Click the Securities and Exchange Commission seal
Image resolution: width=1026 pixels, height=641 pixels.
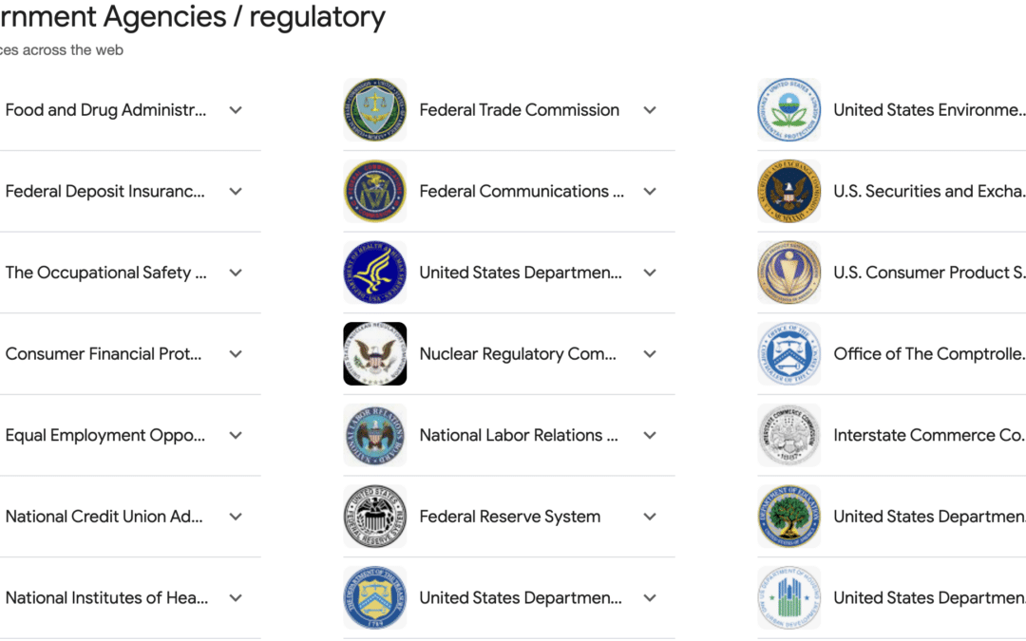click(788, 191)
